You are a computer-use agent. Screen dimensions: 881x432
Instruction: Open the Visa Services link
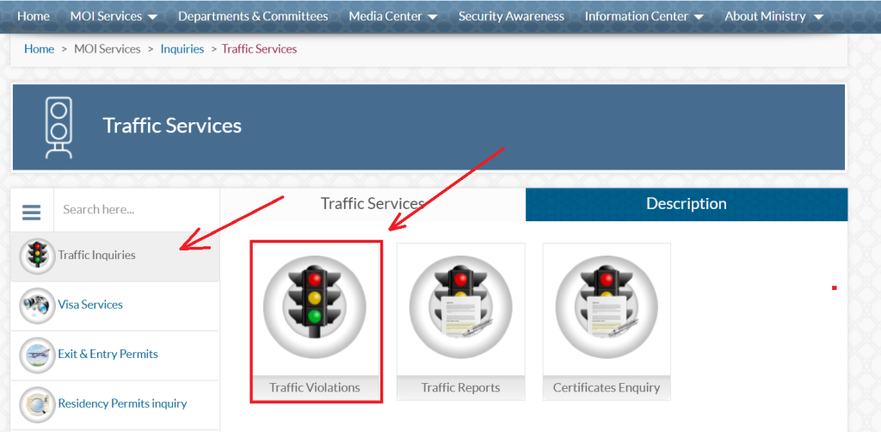click(89, 305)
